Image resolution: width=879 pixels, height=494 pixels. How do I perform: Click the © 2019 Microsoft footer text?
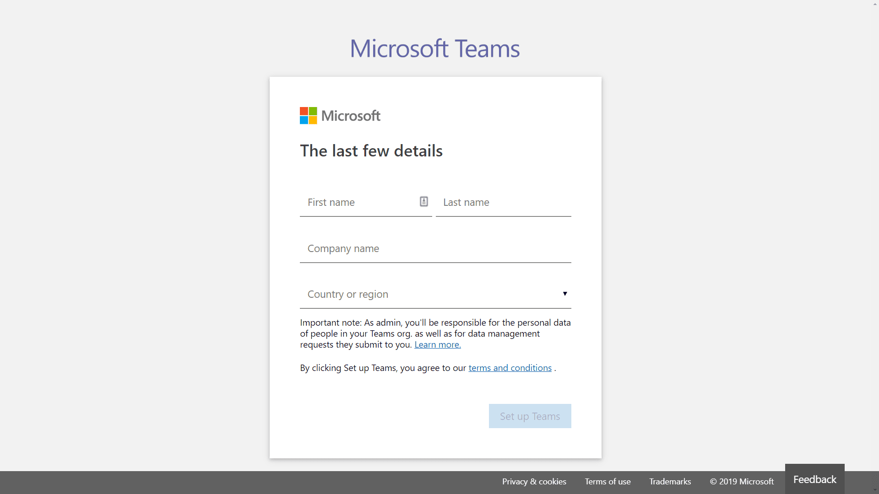(742, 482)
